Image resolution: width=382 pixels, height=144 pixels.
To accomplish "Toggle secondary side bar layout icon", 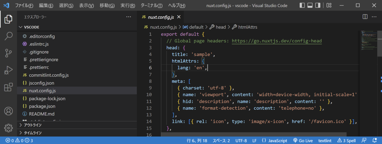I will tap(317, 5).
